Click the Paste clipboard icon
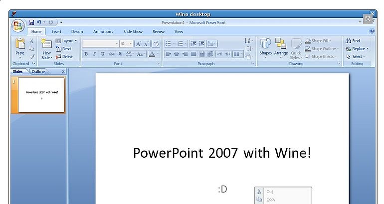The height and width of the screenshot is (204, 384). 20,44
